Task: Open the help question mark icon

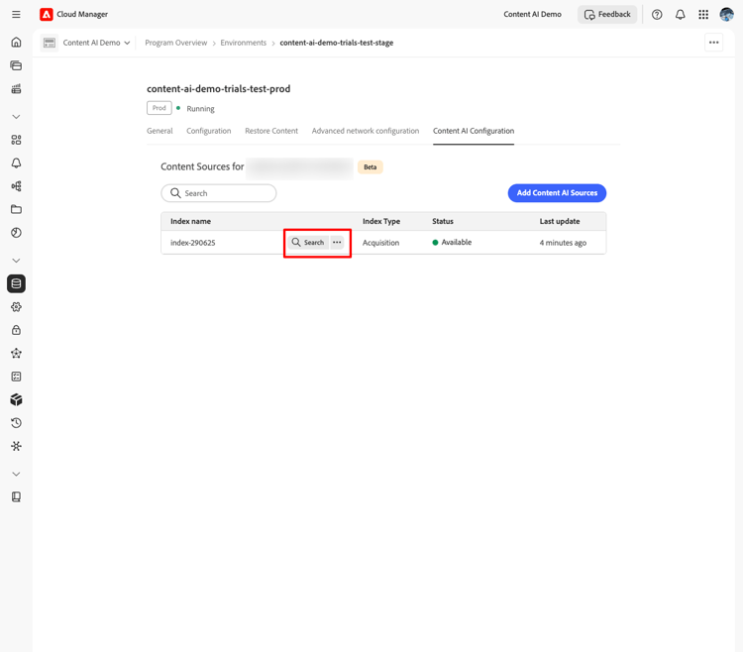Action: (x=657, y=15)
